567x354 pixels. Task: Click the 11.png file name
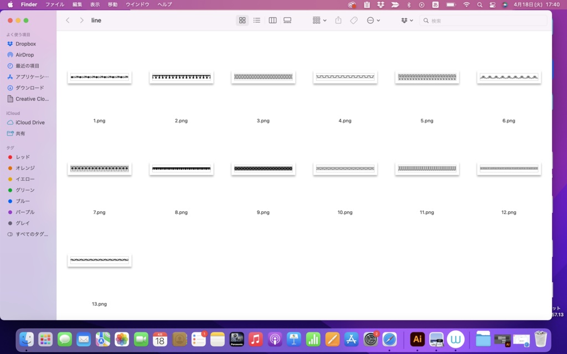coord(427,212)
